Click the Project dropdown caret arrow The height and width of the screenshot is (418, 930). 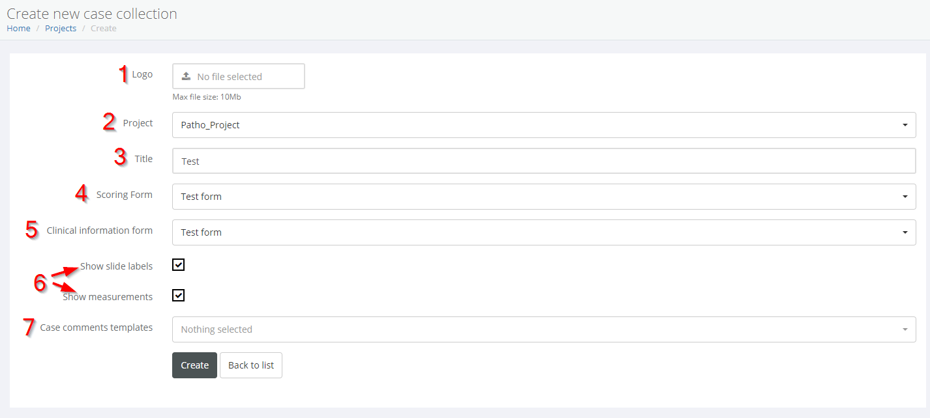905,125
